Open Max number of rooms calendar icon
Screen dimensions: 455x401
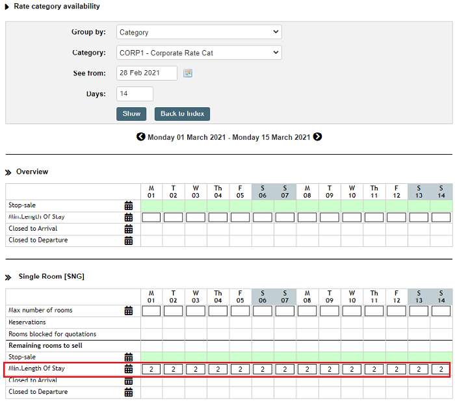click(x=129, y=311)
